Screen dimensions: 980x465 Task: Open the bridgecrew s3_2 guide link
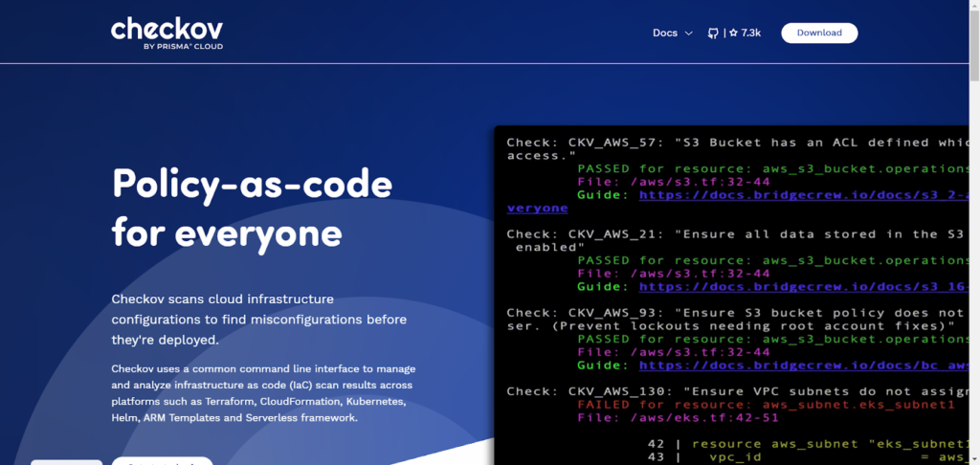[804, 195]
